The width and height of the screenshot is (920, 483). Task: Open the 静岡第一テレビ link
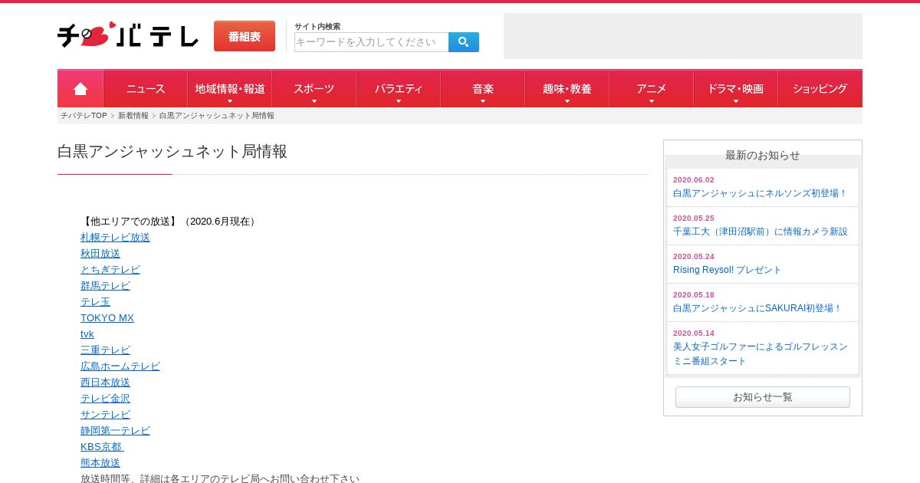115,431
